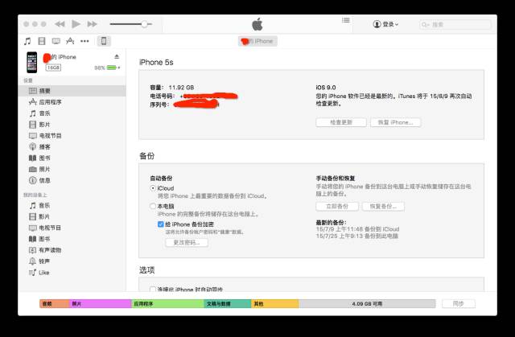Click the 16GB capacity badge
515x337 pixels.
pos(53,68)
